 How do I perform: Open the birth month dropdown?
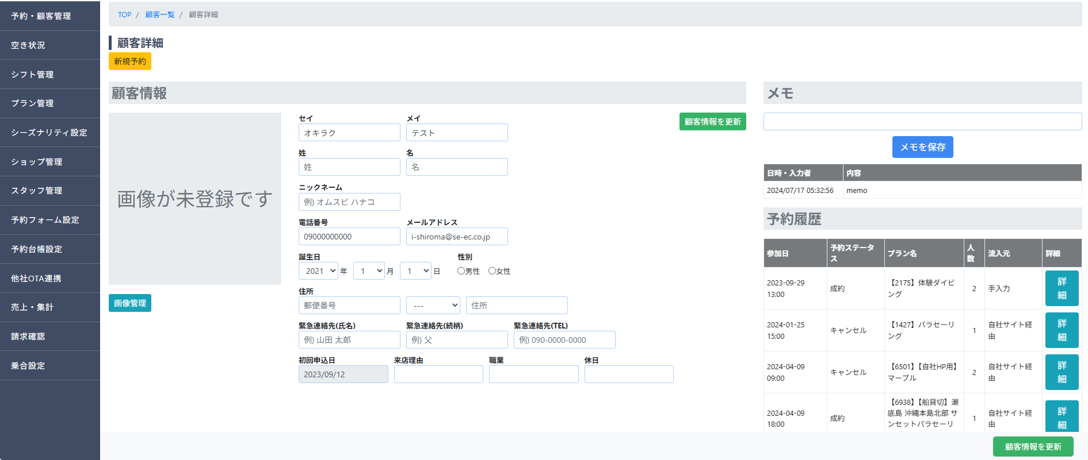pyautogui.click(x=368, y=271)
